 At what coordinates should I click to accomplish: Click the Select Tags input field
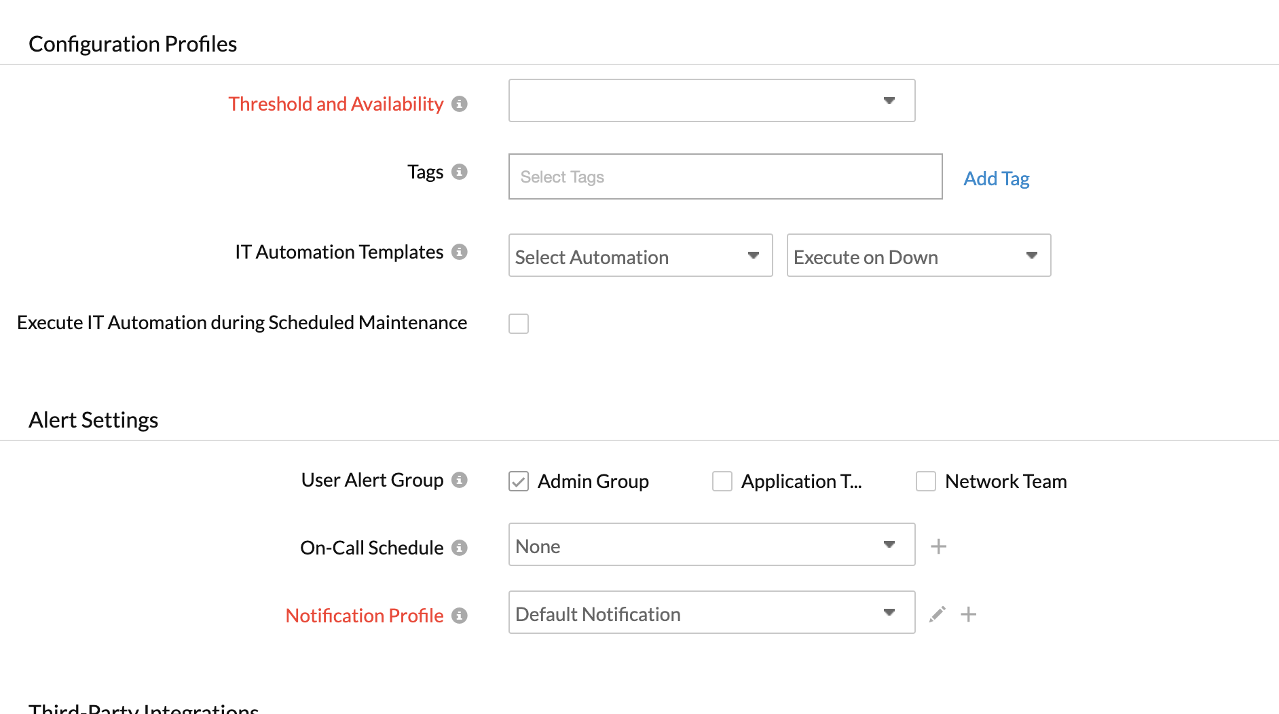[725, 176]
